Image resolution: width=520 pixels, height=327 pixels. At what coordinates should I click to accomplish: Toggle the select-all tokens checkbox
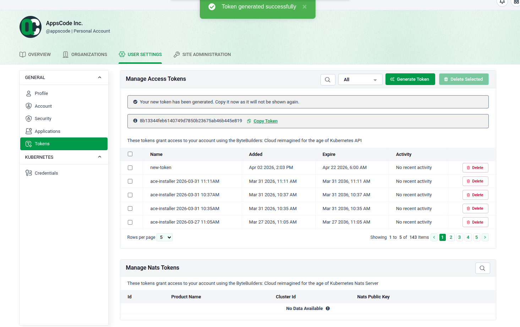[x=130, y=154]
